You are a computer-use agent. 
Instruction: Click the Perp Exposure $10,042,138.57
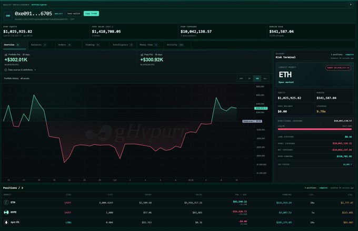[x=196, y=31]
